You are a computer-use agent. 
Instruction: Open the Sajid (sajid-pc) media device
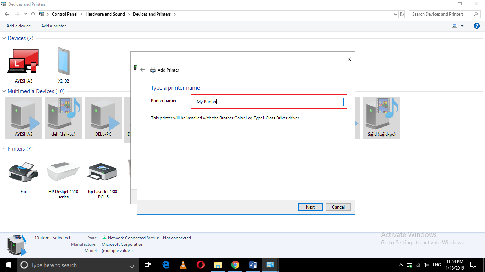pyautogui.click(x=381, y=118)
